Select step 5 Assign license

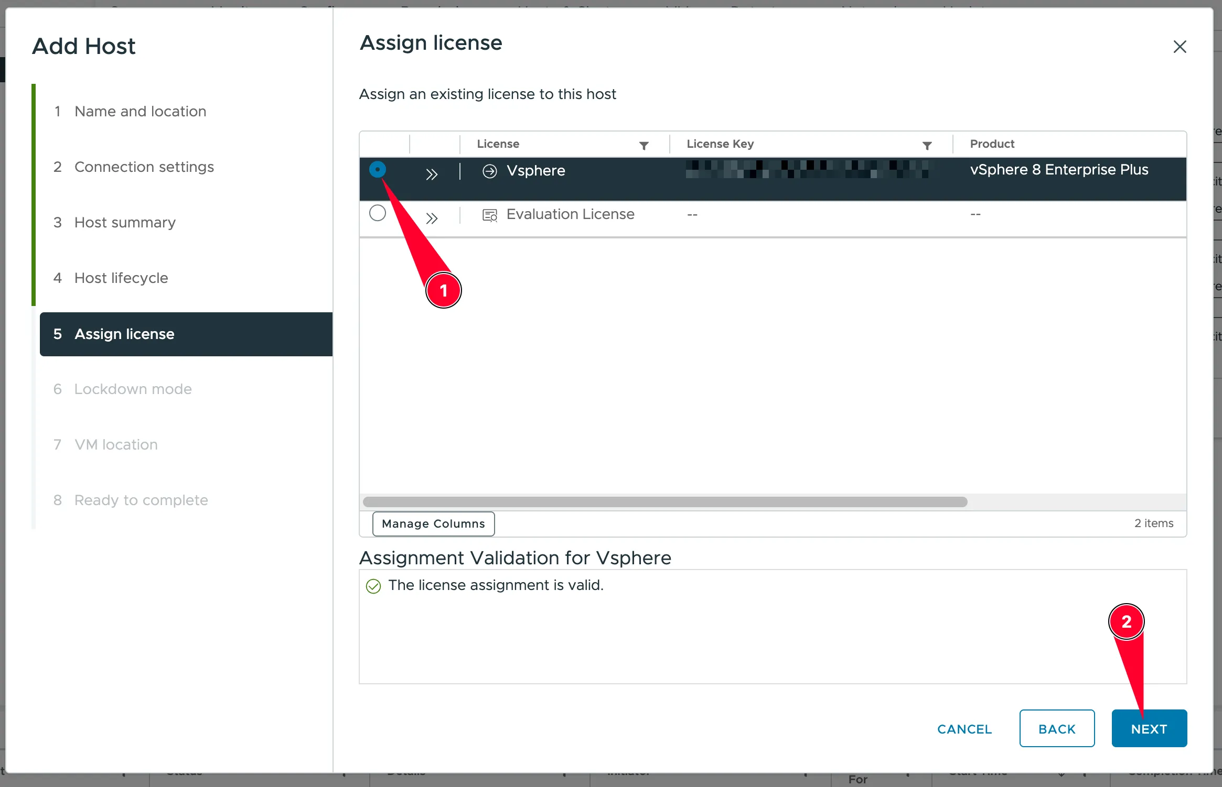[x=186, y=334]
